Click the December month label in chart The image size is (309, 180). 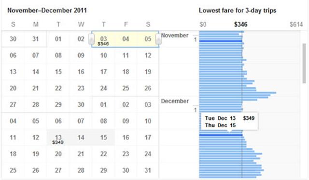(x=175, y=101)
